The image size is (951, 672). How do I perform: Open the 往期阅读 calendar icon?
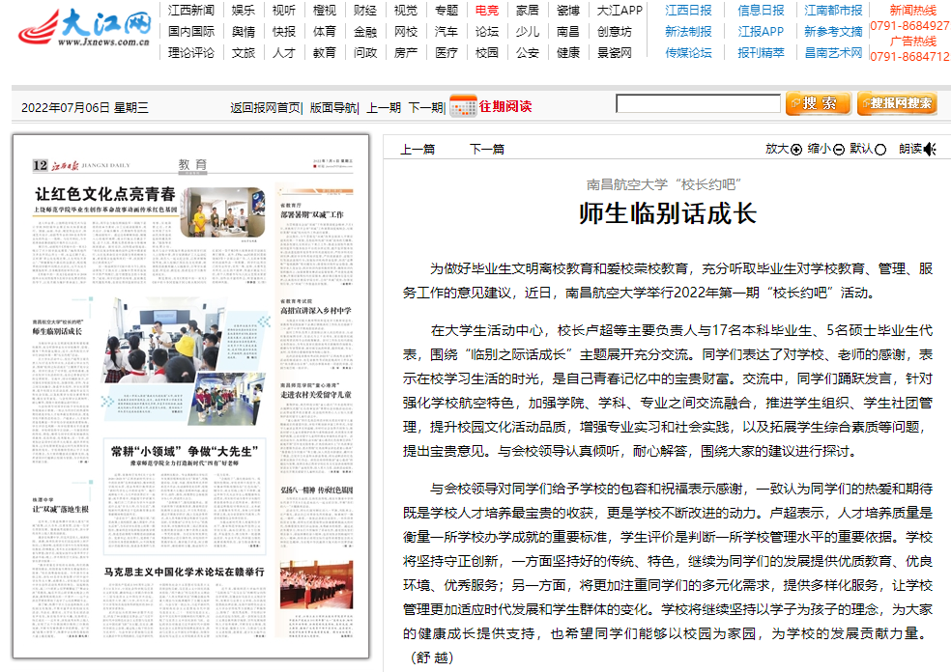point(462,106)
